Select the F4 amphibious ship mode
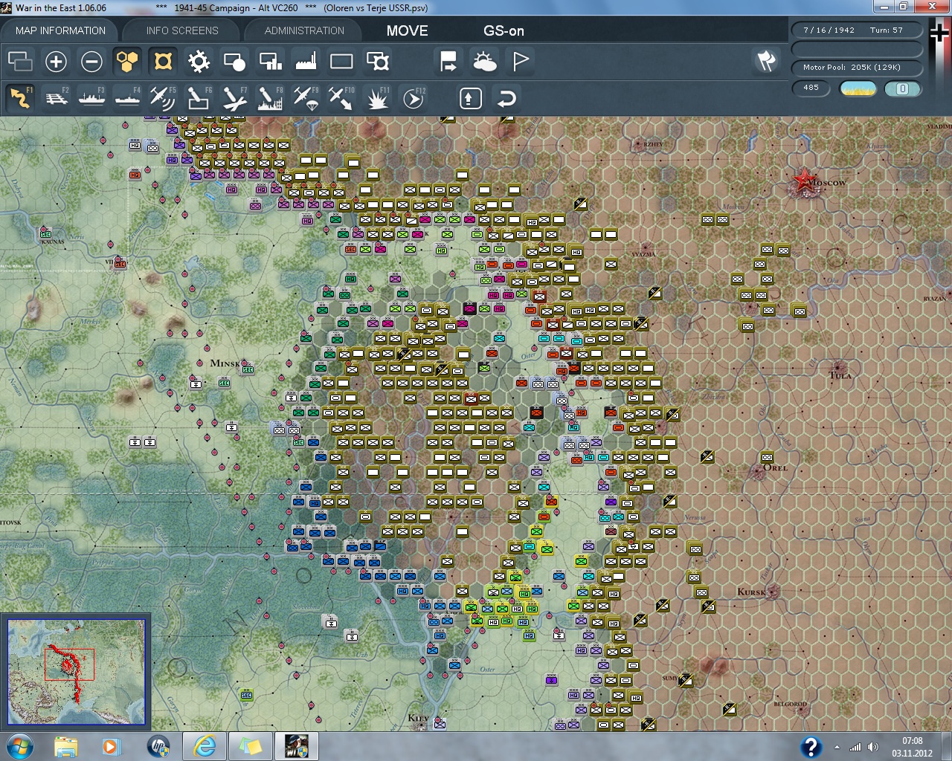This screenshot has width=952, height=761. tap(127, 98)
